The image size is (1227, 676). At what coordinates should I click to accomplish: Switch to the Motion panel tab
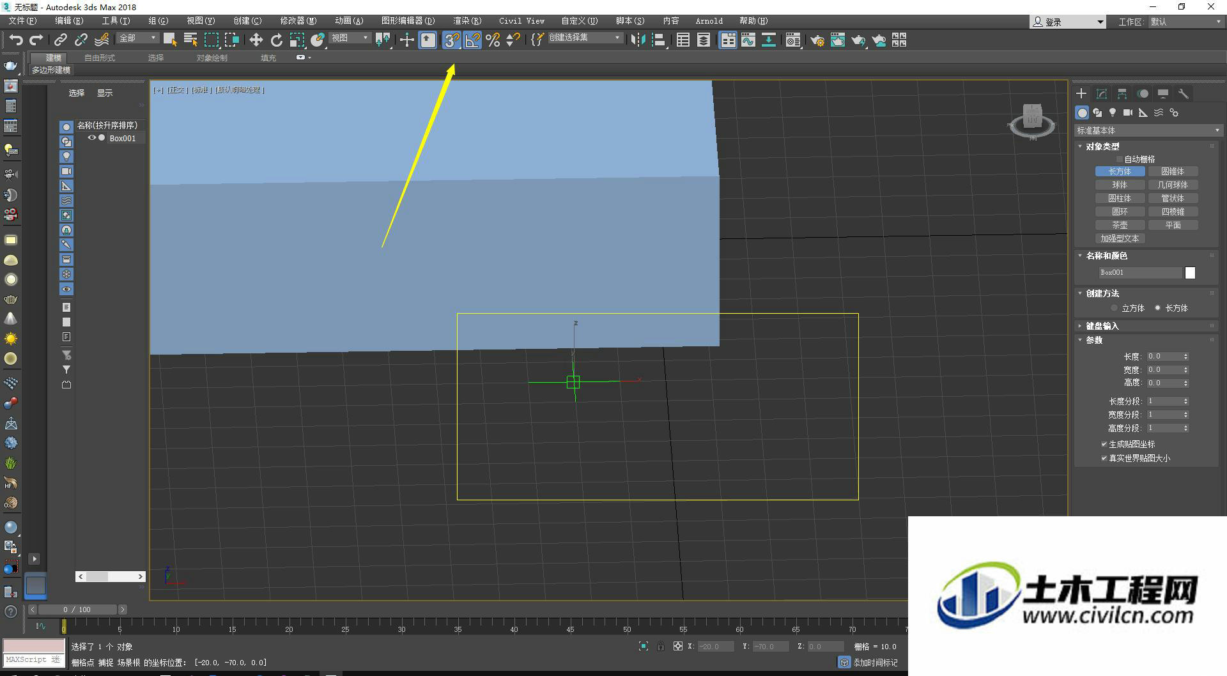coord(1143,94)
